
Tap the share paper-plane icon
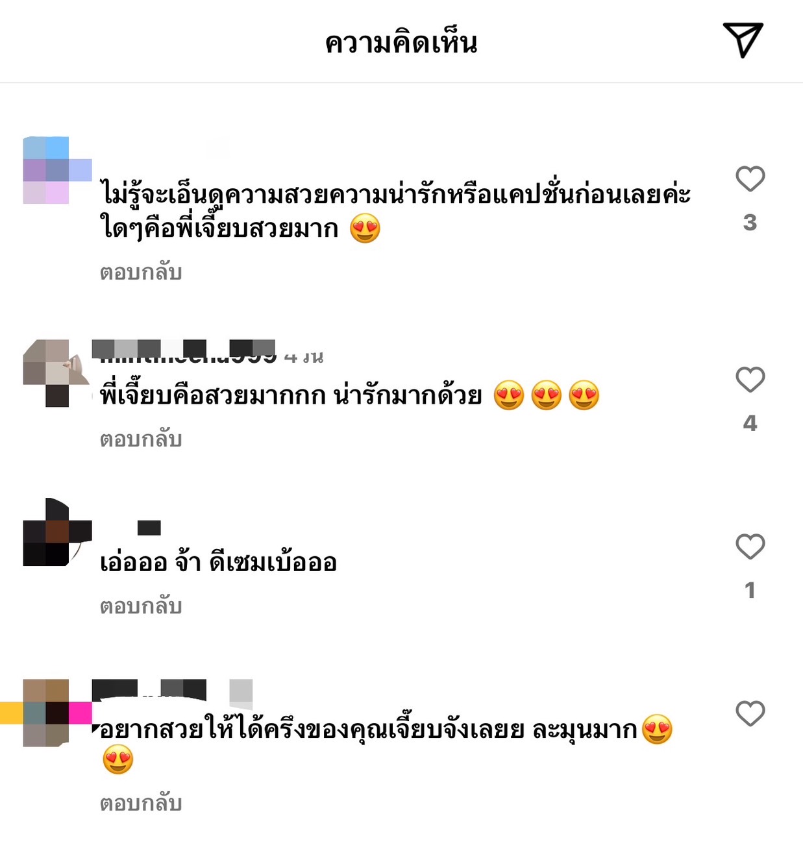pyautogui.click(x=743, y=40)
